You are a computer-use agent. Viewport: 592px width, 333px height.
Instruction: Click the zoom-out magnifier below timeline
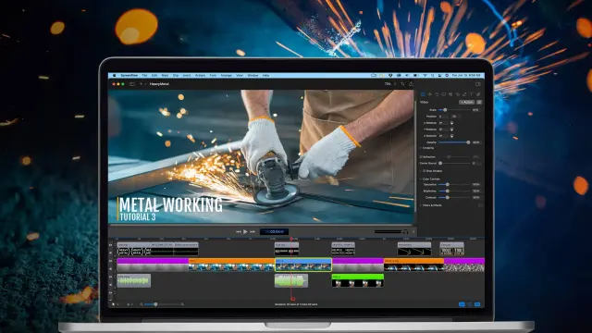(142, 304)
